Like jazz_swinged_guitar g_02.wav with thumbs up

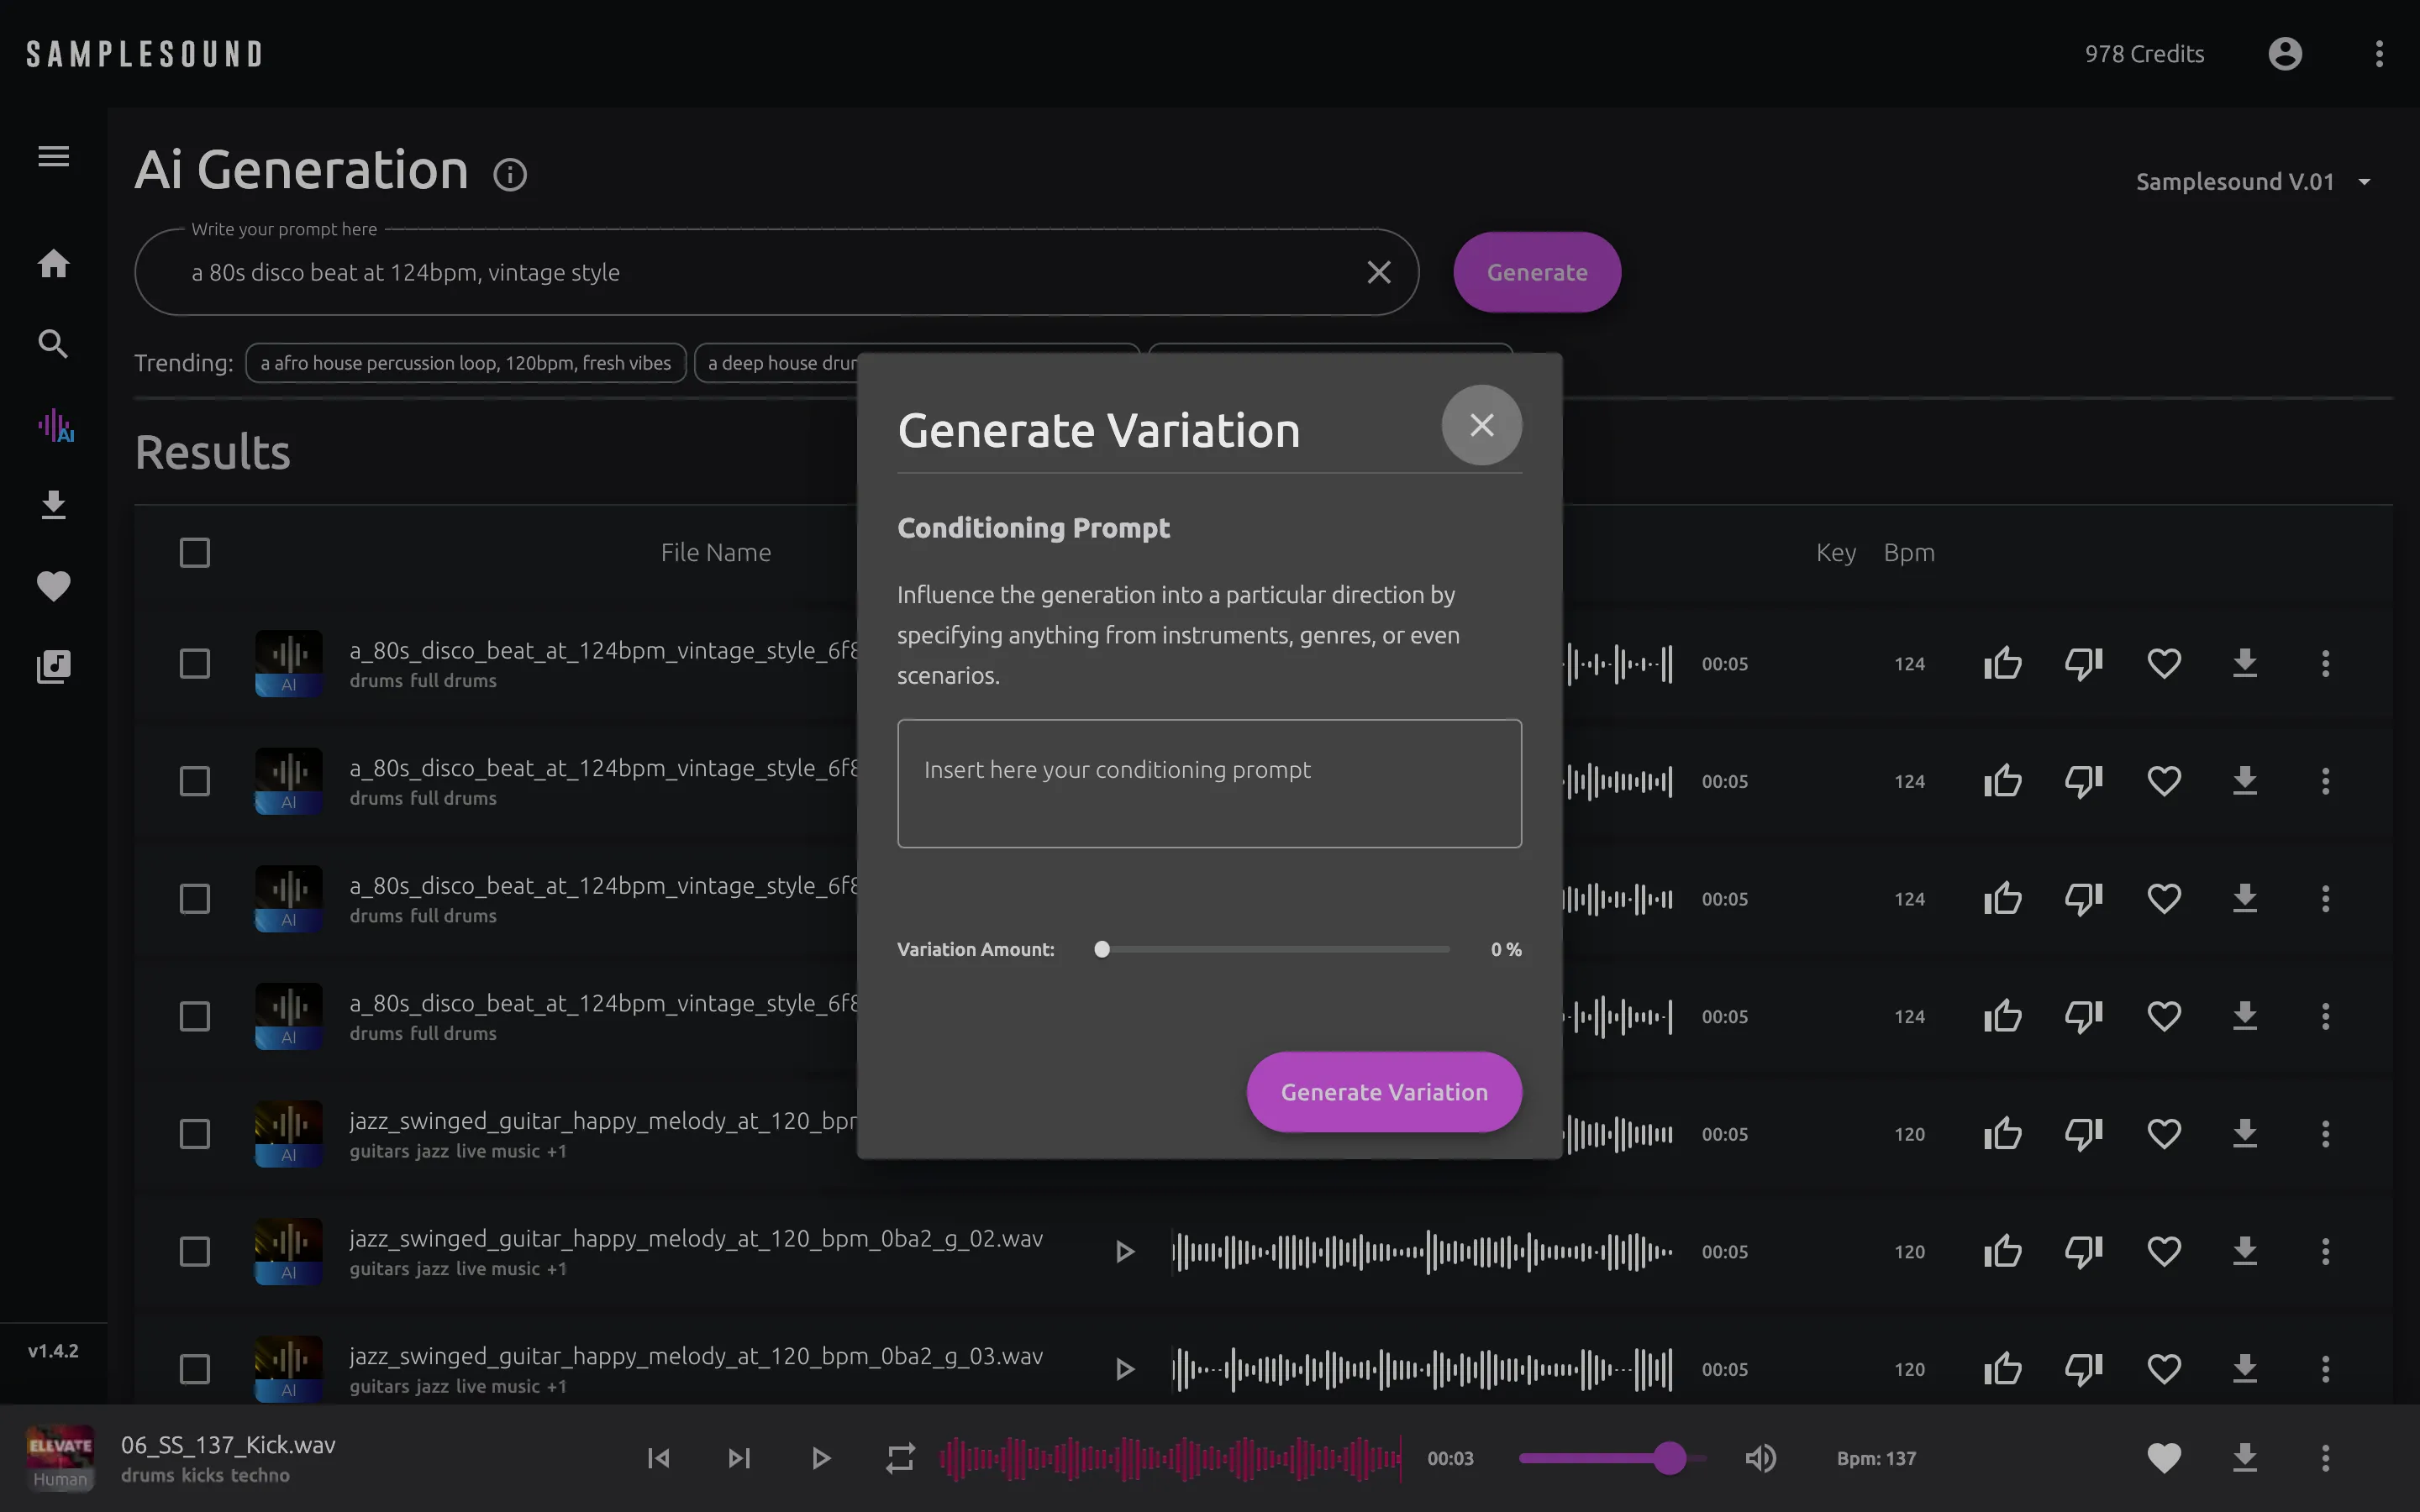pos(2003,1251)
